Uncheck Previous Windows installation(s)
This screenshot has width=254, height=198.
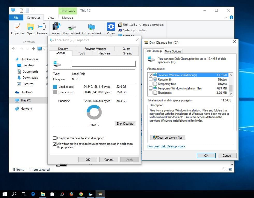(150, 75)
